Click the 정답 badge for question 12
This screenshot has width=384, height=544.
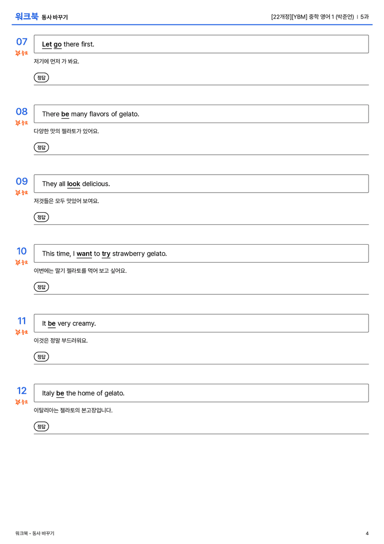(x=41, y=426)
